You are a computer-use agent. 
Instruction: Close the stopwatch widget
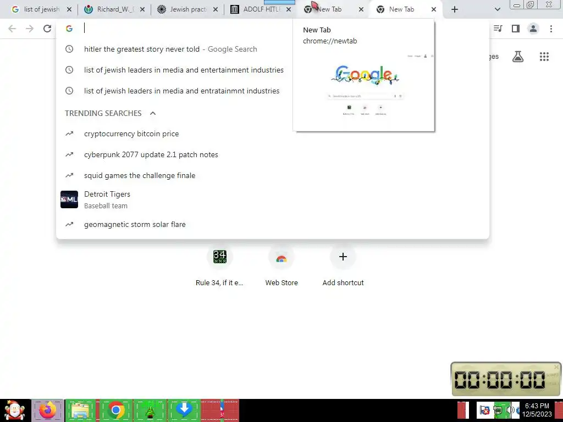pyautogui.click(x=556, y=367)
